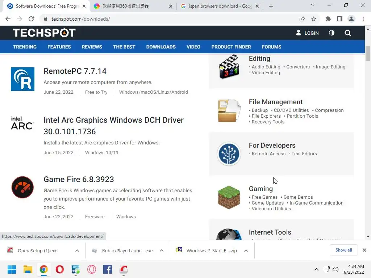Open taskbar clock and date
Image resolution: width=371 pixels, height=278 pixels.
(354, 269)
